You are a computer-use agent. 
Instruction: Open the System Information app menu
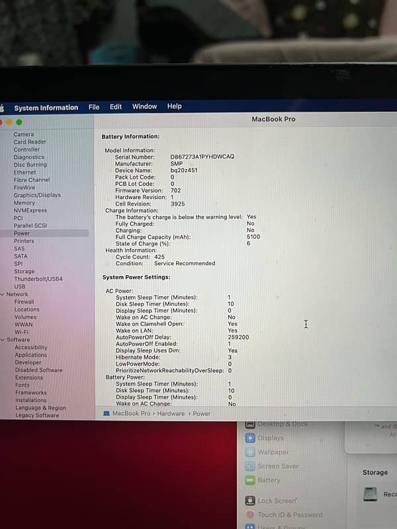[46, 108]
